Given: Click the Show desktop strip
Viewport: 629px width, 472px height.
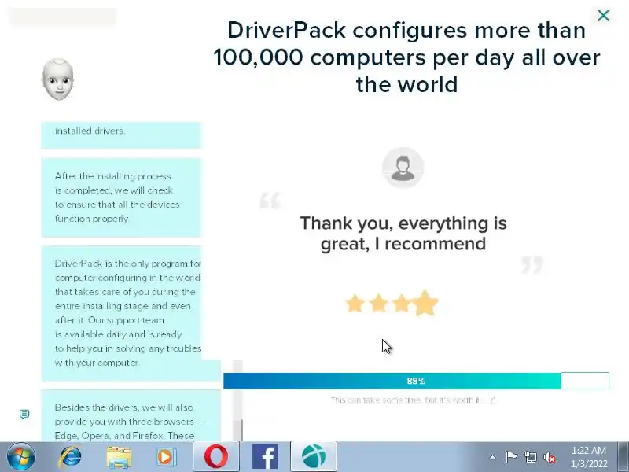Looking at the screenshot, I should (623, 456).
